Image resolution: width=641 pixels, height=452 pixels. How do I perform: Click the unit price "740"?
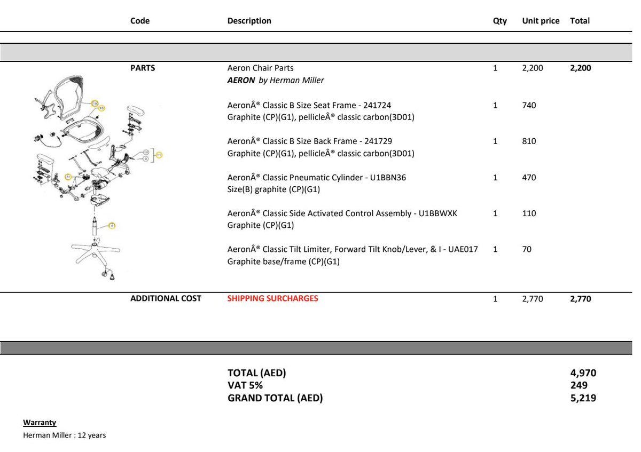[x=529, y=106]
